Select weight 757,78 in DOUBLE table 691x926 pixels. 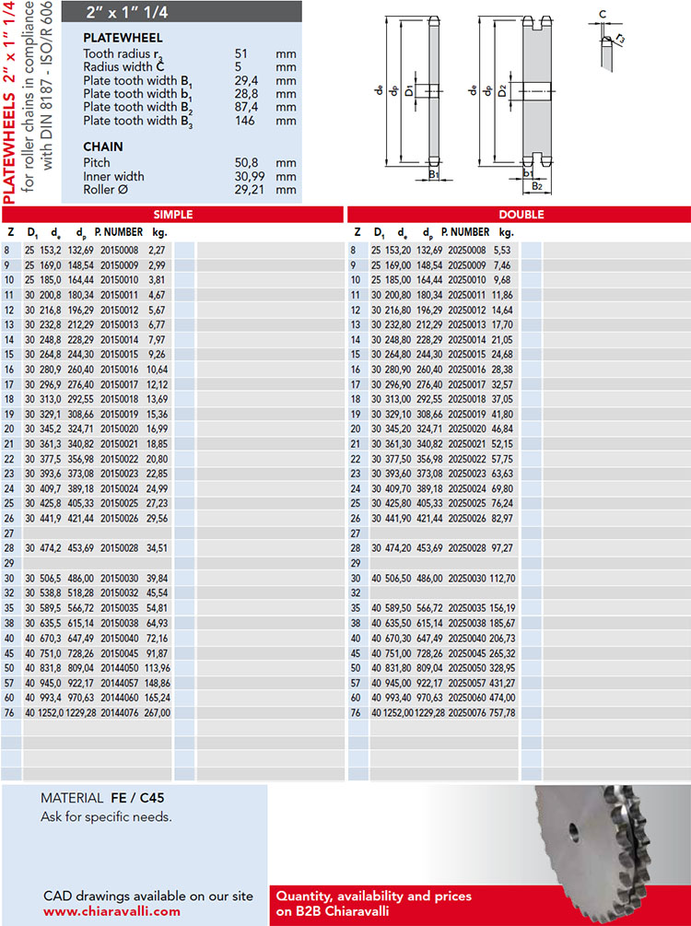point(502,713)
